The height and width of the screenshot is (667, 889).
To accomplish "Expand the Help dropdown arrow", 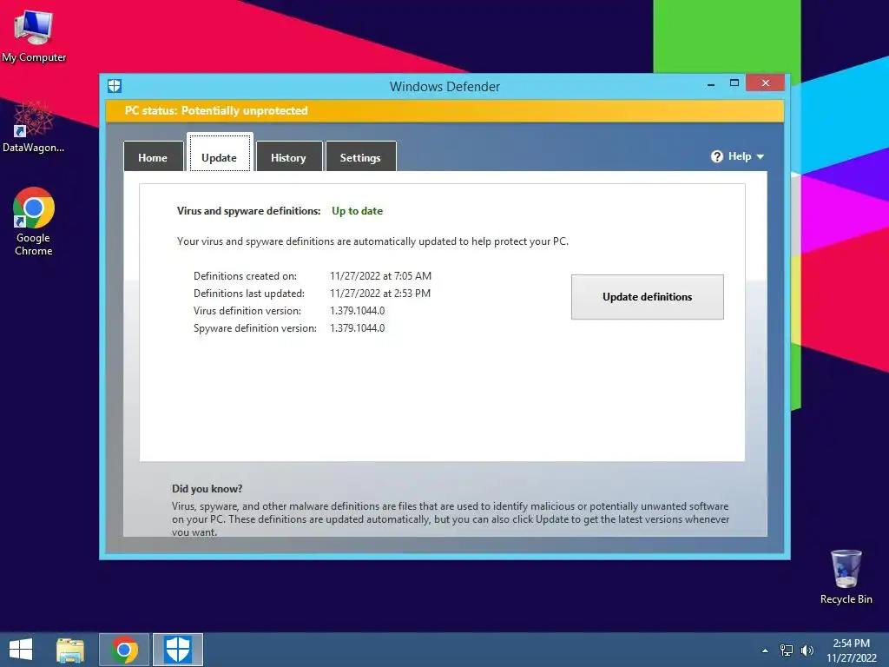I will click(761, 157).
